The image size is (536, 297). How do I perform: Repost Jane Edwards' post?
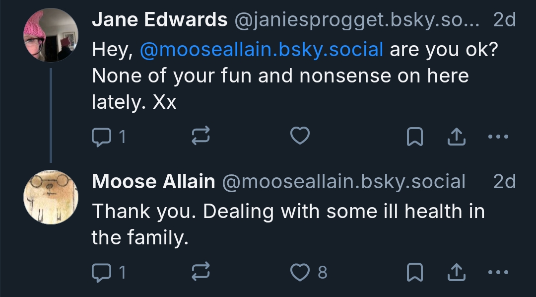click(201, 136)
